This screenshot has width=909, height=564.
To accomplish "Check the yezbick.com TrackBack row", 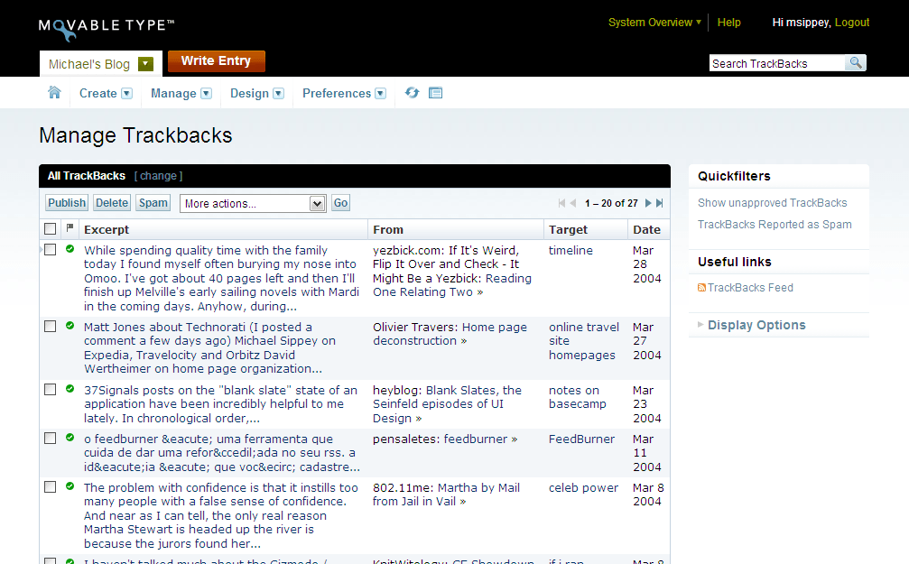I will coord(51,250).
